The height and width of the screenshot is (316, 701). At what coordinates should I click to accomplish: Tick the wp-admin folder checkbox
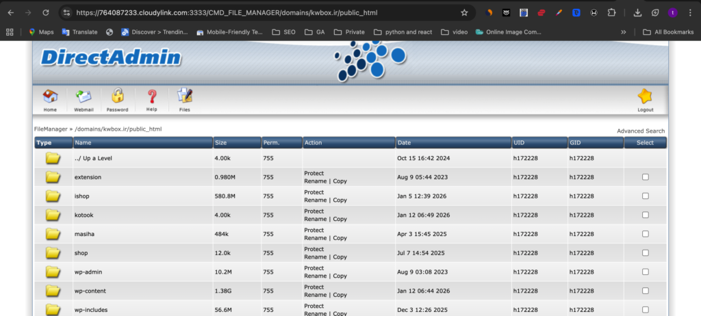[645, 272]
